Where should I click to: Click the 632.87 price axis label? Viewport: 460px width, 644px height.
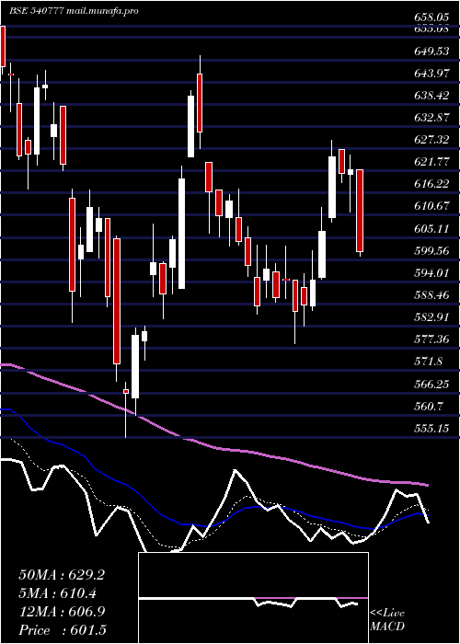coord(431,118)
